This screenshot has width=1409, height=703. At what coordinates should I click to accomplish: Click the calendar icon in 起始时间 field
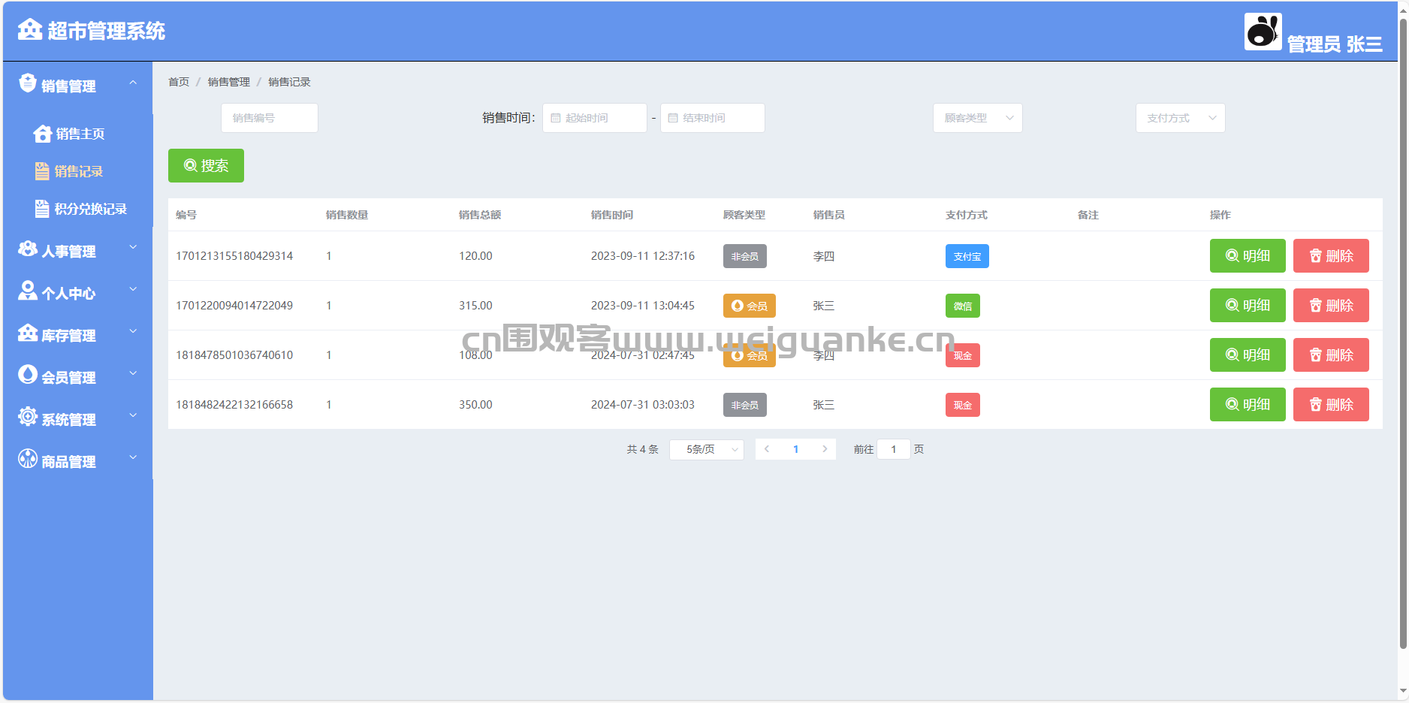[x=556, y=118]
